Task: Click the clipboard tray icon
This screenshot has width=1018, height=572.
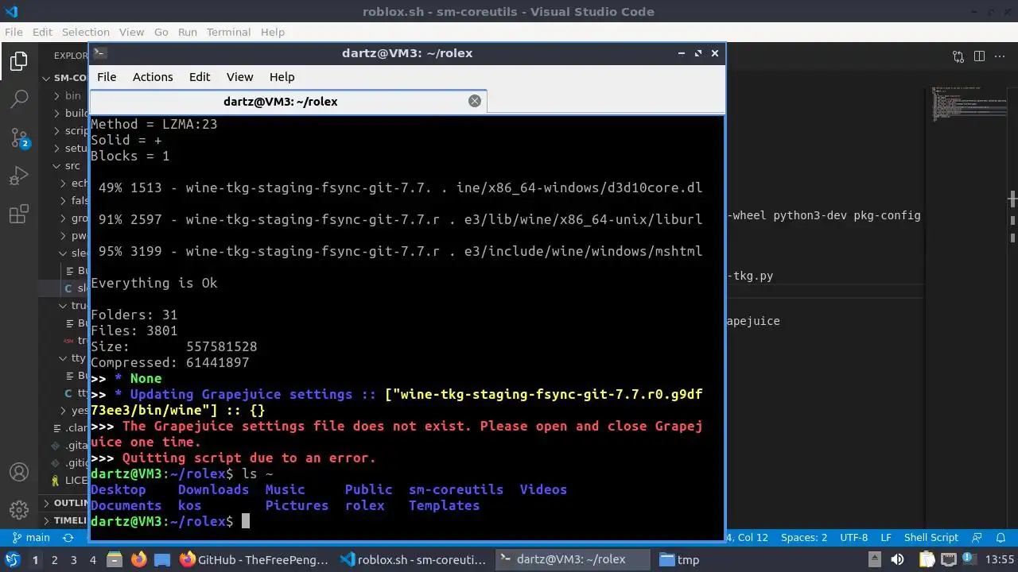Action: click(927, 559)
